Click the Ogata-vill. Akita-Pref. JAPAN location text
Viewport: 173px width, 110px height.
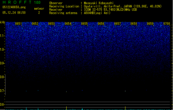123,6
